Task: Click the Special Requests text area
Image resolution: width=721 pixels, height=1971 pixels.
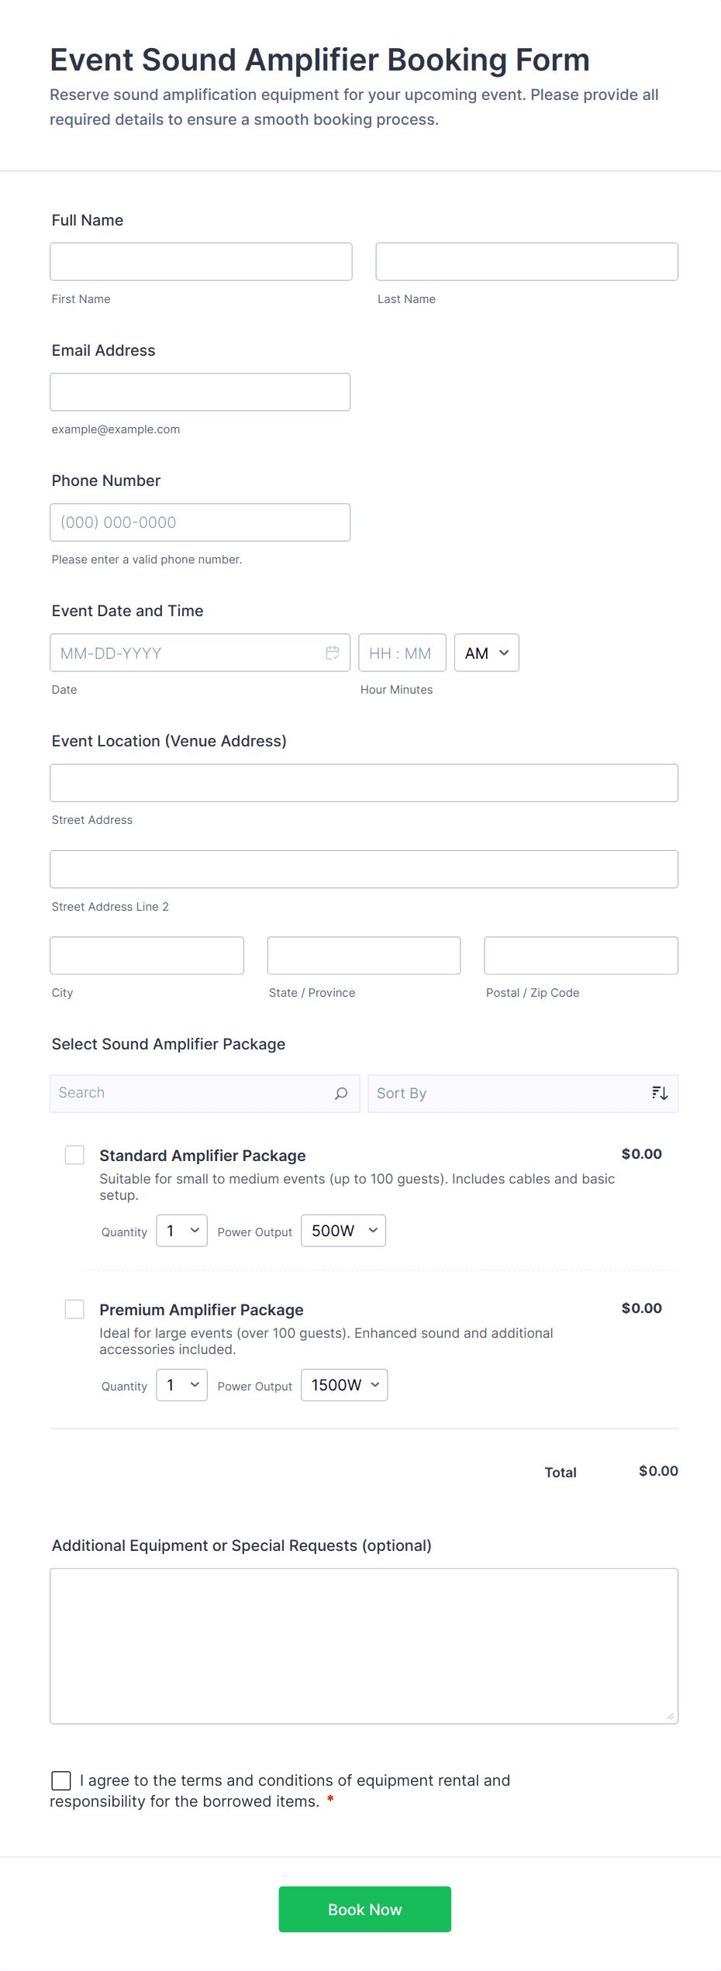Action: click(364, 1645)
